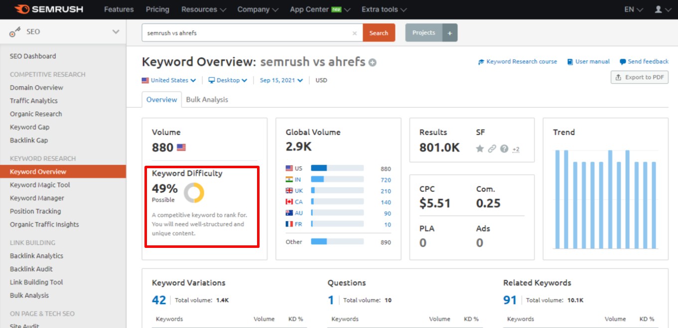
Task: Open the Desktop device dropdown
Action: [227, 80]
